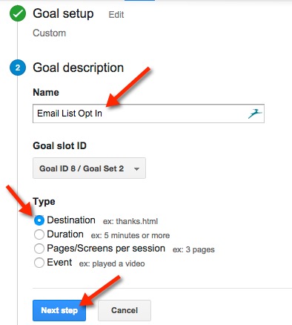292x325 pixels.
Task: Click the Event label text
Action: (59, 263)
